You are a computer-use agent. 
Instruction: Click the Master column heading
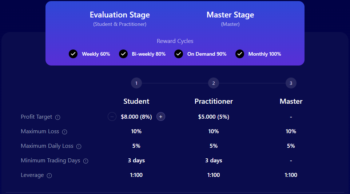point(291,101)
